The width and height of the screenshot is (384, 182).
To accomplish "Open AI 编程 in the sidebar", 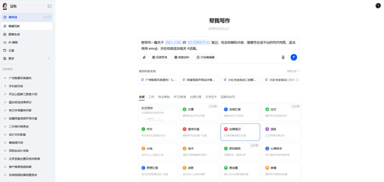I will coord(27,42).
